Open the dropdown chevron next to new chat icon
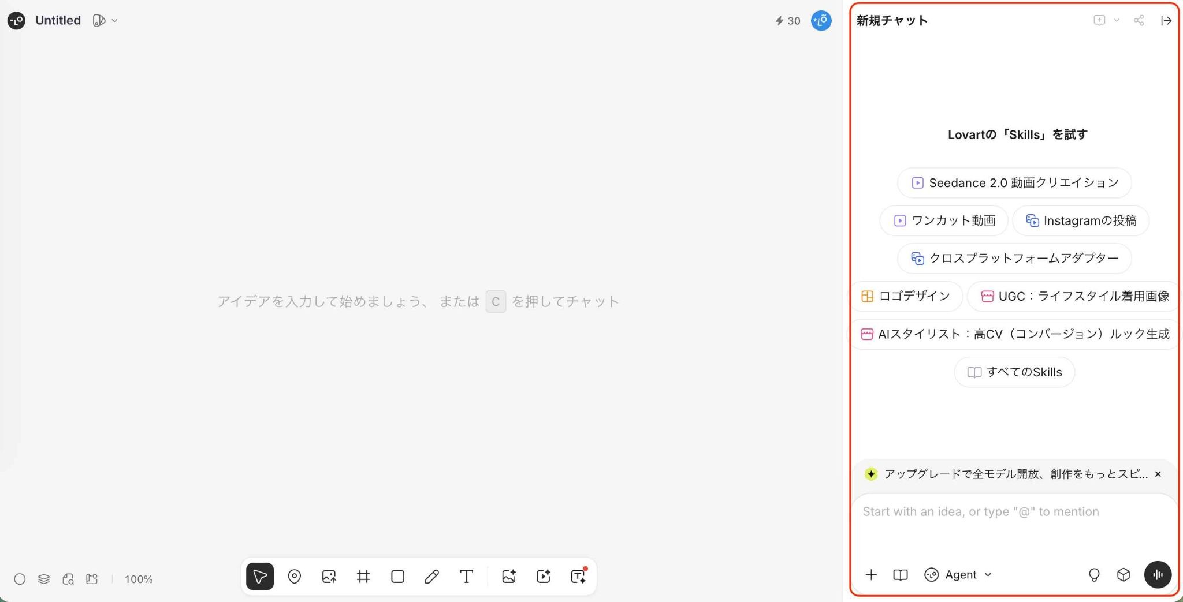This screenshot has width=1183, height=602. tap(1117, 21)
